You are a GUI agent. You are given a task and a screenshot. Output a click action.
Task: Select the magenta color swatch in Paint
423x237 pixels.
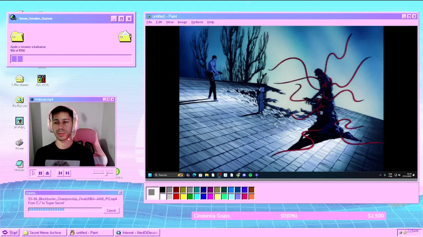211,197
